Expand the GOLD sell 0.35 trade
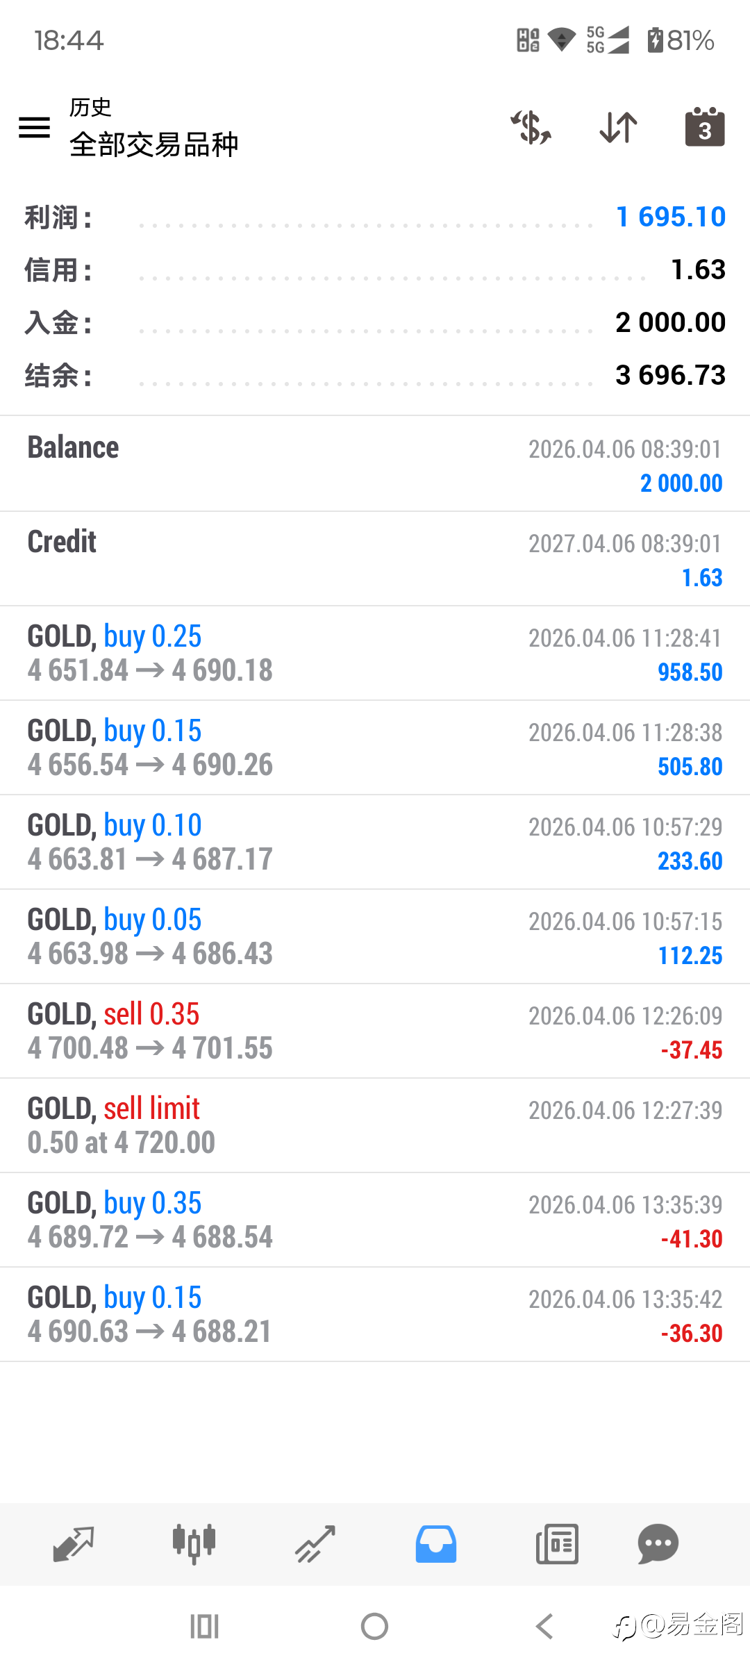Viewport: 750px width, 1667px height. pyautogui.click(x=375, y=1031)
